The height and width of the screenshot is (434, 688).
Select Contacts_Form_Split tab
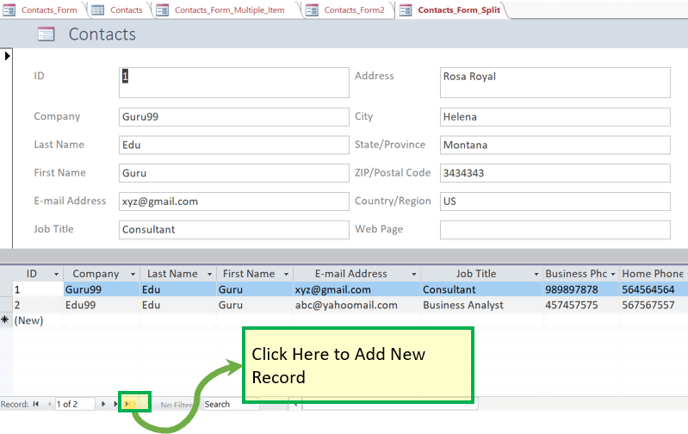tap(451, 9)
